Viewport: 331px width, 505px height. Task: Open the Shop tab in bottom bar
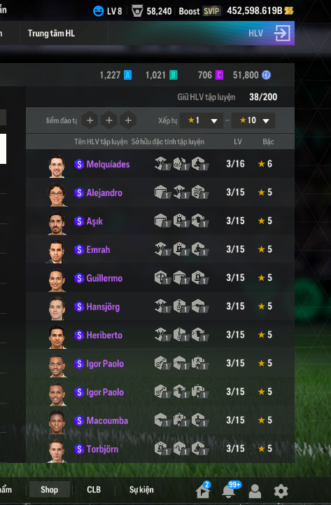[49, 490]
